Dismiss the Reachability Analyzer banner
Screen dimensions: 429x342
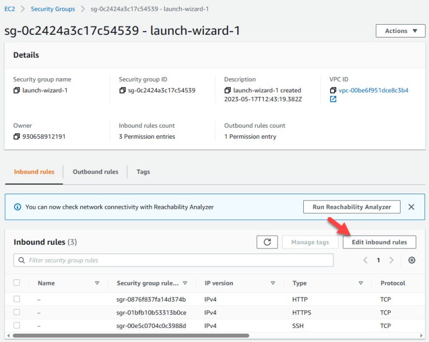pos(411,207)
